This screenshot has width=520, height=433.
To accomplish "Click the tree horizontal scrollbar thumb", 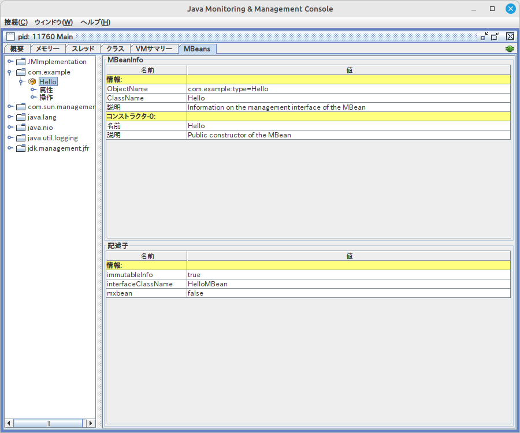I will [48, 423].
